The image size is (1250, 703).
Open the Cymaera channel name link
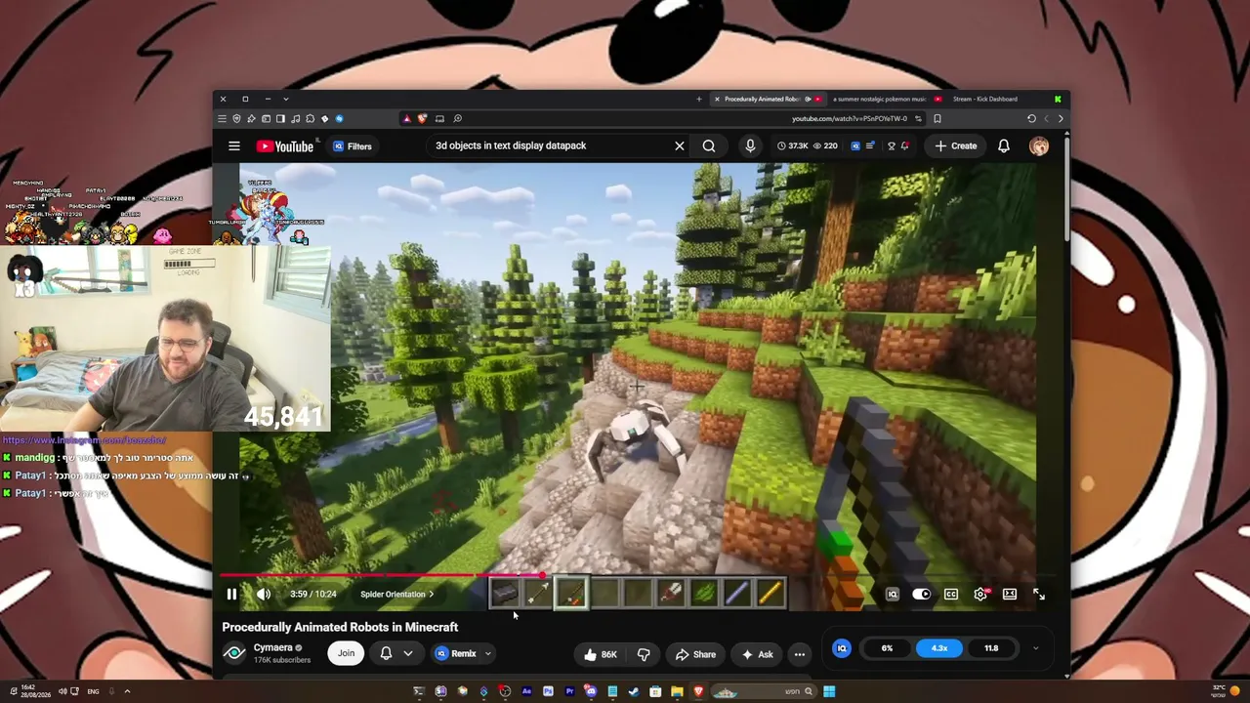tap(273, 647)
